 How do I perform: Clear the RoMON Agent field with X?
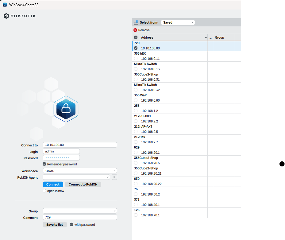114,177
